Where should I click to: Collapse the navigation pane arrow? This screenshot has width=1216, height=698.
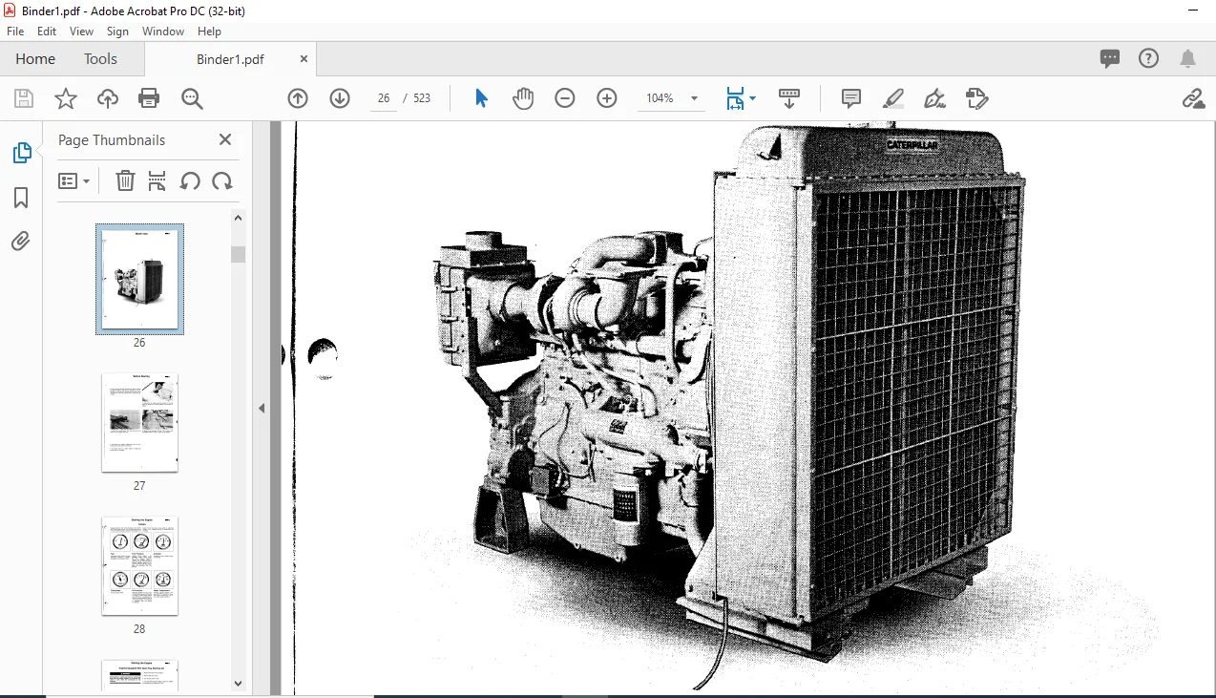tap(262, 408)
